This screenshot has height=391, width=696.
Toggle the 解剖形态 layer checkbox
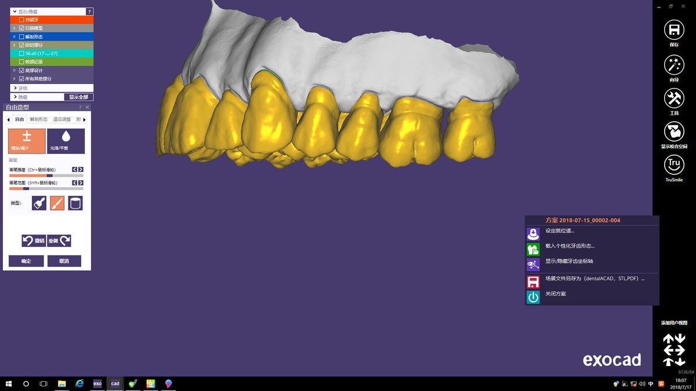22,36
